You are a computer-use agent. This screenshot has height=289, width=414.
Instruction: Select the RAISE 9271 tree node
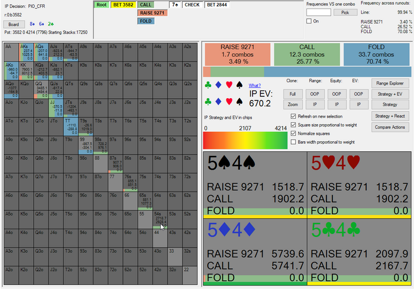tap(153, 13)
